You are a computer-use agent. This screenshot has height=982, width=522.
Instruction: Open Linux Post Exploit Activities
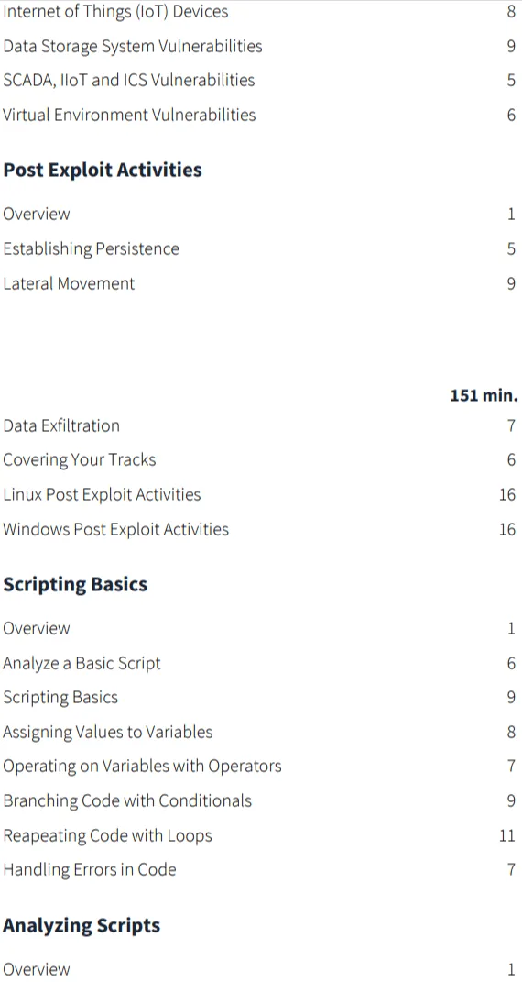(102, 495)
